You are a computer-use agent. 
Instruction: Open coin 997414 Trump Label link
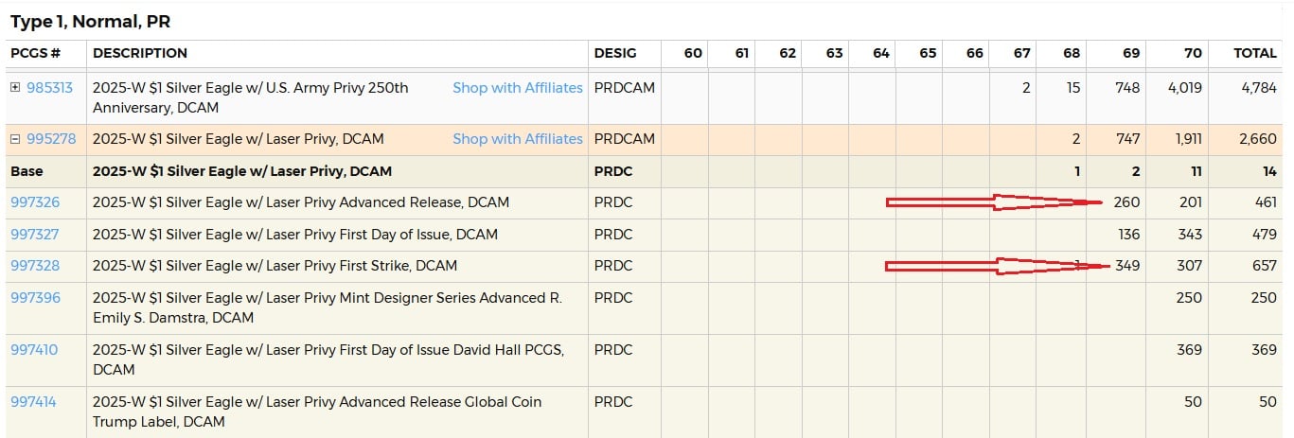tap(33, 402)
